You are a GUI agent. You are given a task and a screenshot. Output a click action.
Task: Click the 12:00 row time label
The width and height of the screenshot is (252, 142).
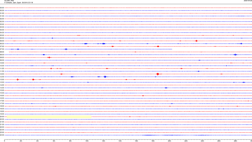click(x=2, y=74)
